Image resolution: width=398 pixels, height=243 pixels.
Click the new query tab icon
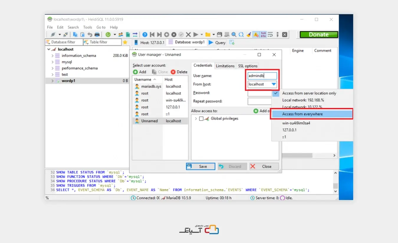pos(232,42)
